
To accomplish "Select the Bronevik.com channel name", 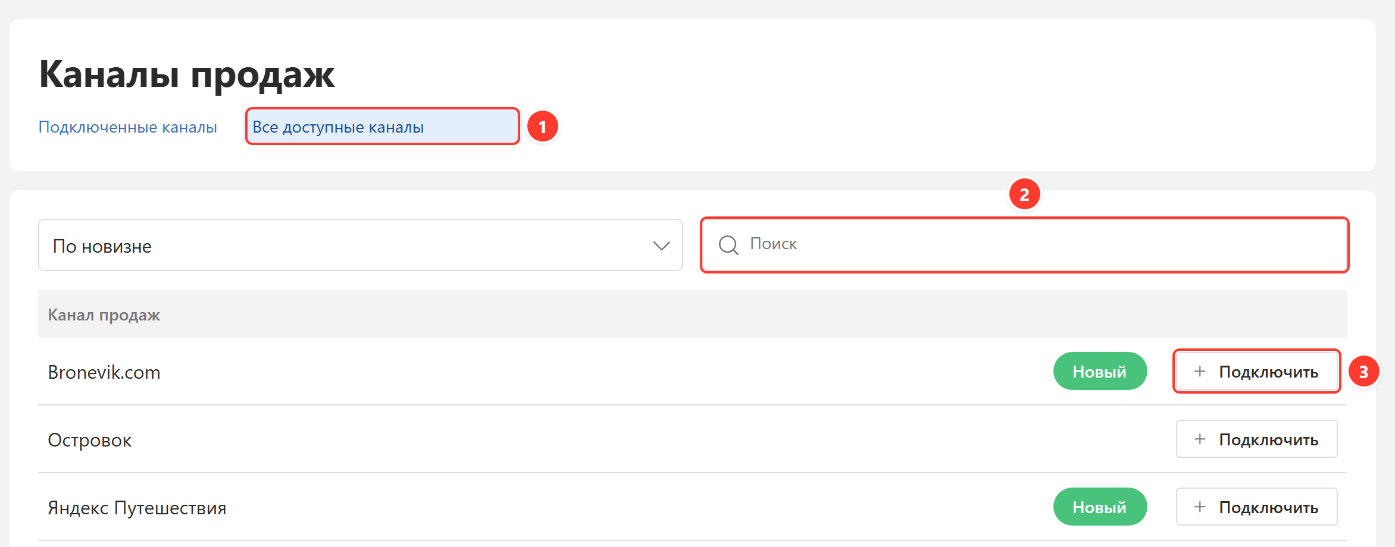I will pos(104,372).
